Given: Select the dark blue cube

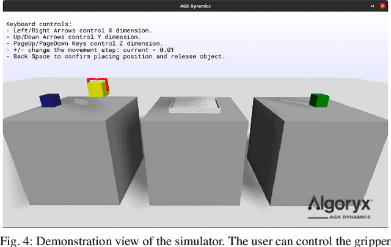Looking at the screenshot, I should (x=49, y=101).
